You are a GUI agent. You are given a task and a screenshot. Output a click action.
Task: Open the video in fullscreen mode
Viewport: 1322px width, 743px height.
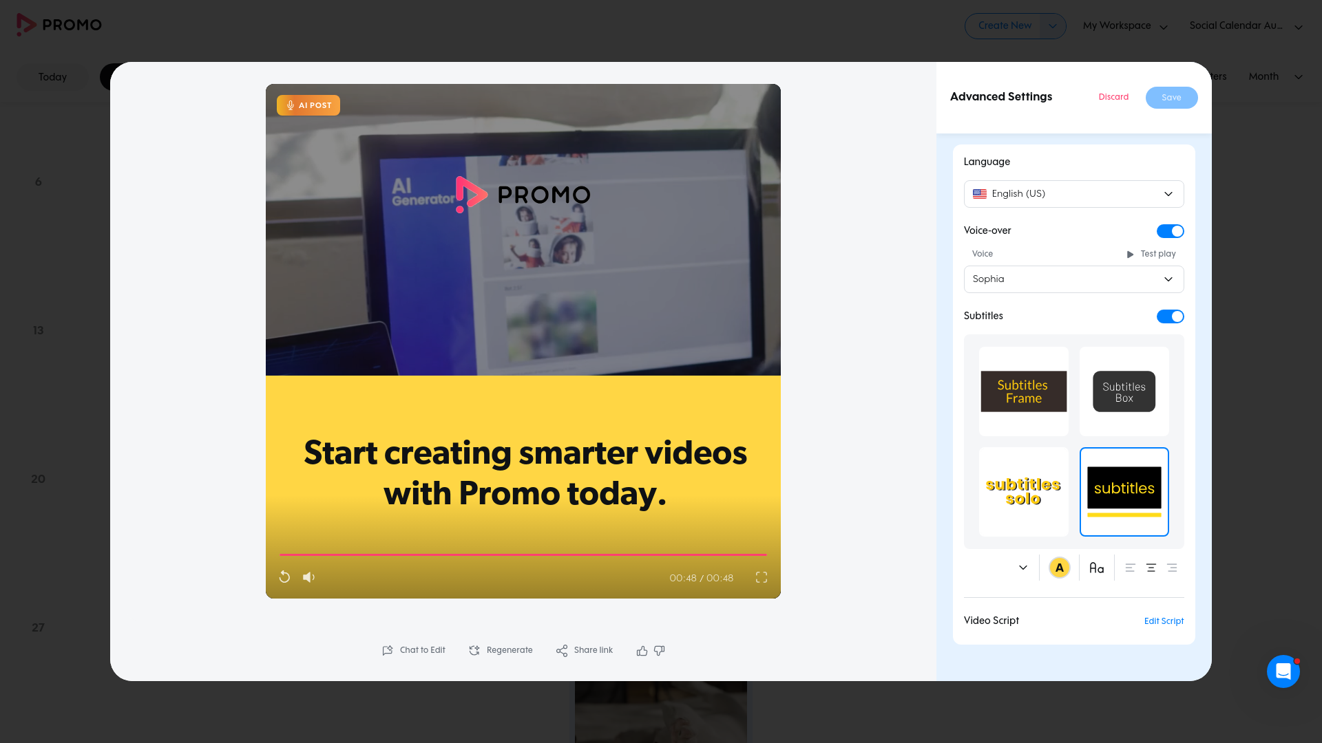pyautogui.click(x=762, y=577)
